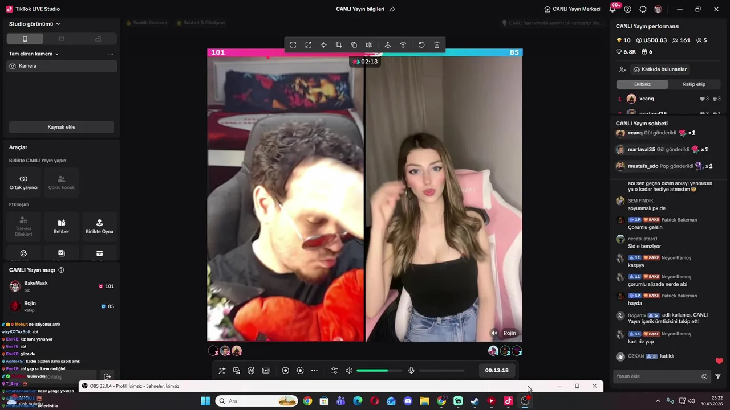Click the viewer person icon beside Katkıda bulunanlar

pos(622,69)
